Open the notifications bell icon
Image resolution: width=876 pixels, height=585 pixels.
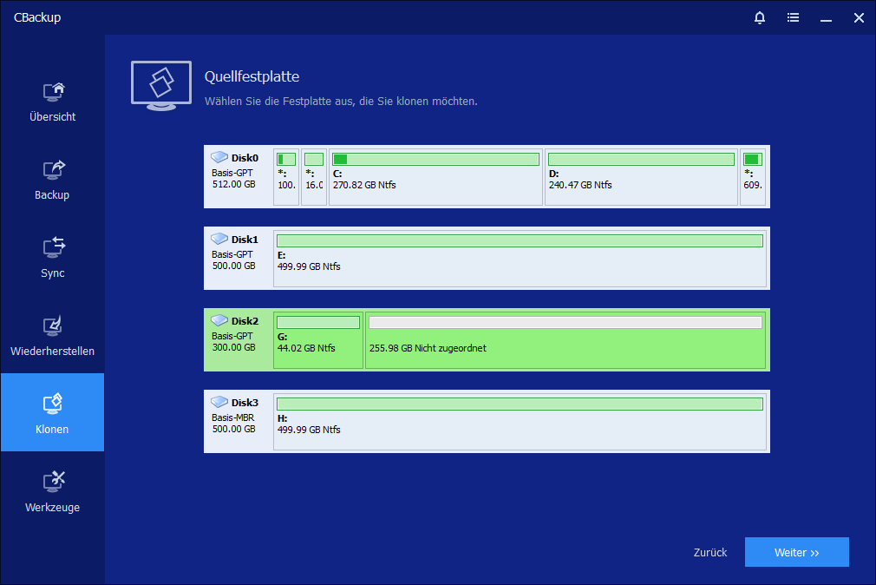[760, 17]
